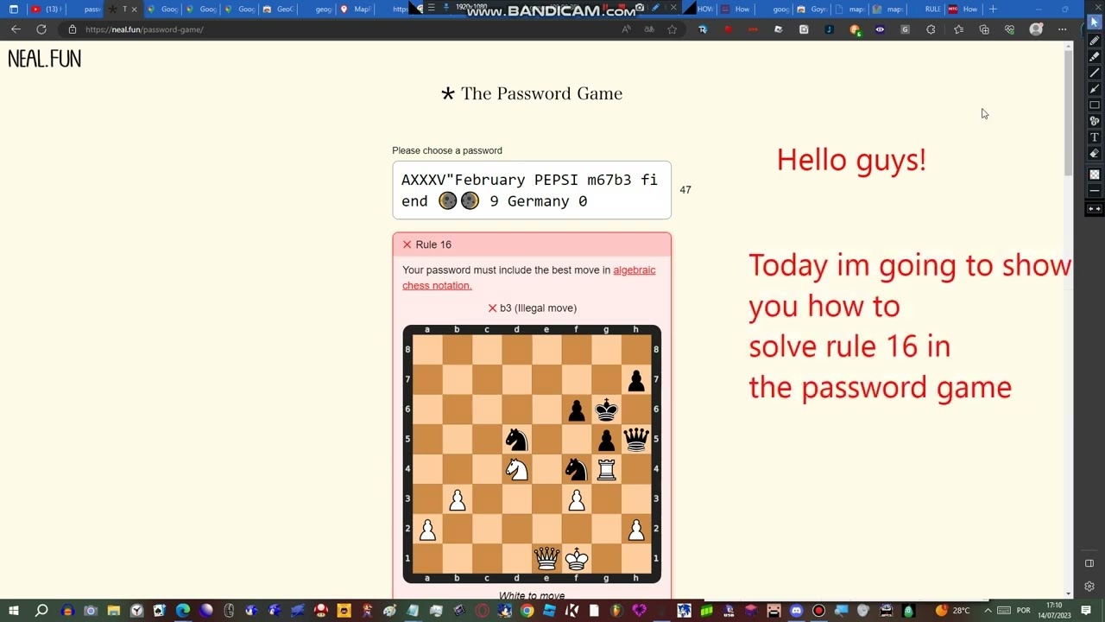The height and width of the screenshot is (622, 1105).
Task: Toggle read aloud in the address bar
Action: pos(625,29)
